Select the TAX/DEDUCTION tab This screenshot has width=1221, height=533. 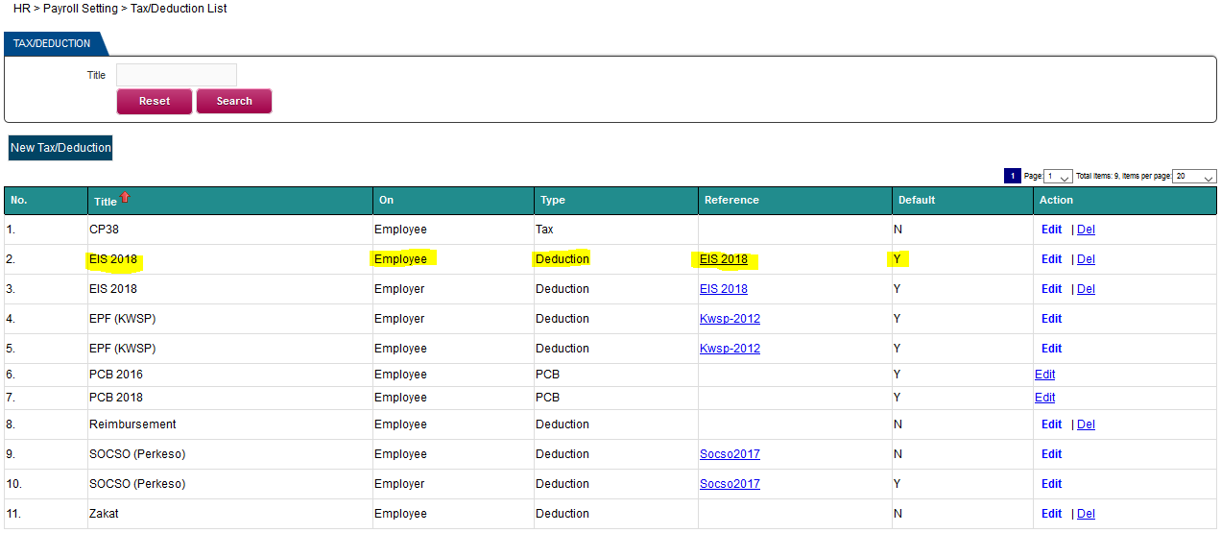coord(54,43)
